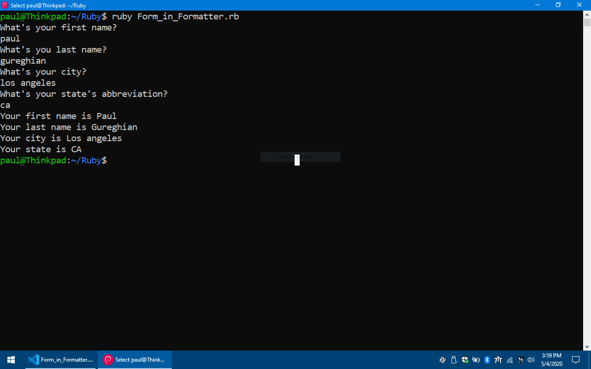
Task: Click the battery power status icon
Action: point(476,360)
